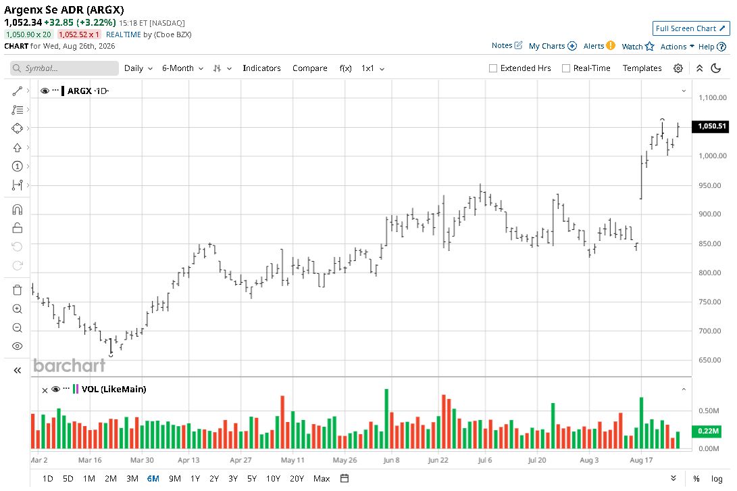Open the Help question icon
This screenshot has height=491, width=737.
pos(721,47)
